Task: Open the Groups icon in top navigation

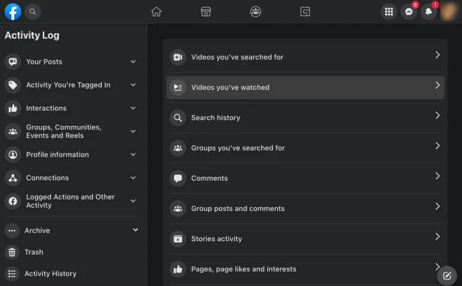Action: [256, 12]
